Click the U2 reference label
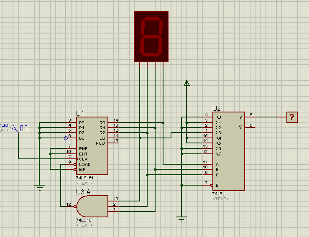Image resolution: width=309 pixels, height=237 pixels. [x=217, y=109]
